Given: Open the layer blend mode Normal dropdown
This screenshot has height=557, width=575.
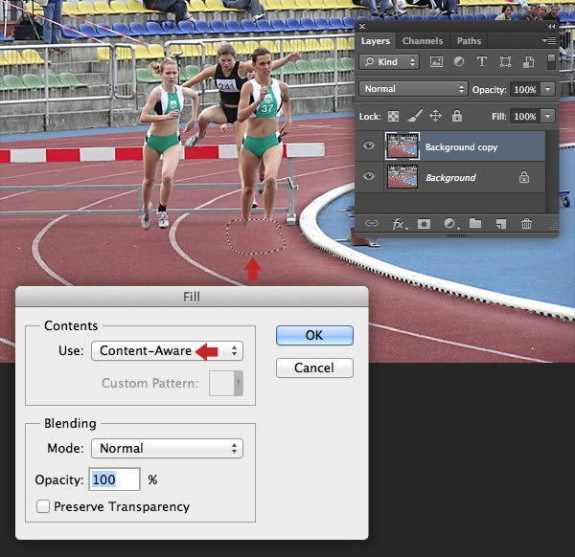Looking at the screenshot, I should coord(413,89).
